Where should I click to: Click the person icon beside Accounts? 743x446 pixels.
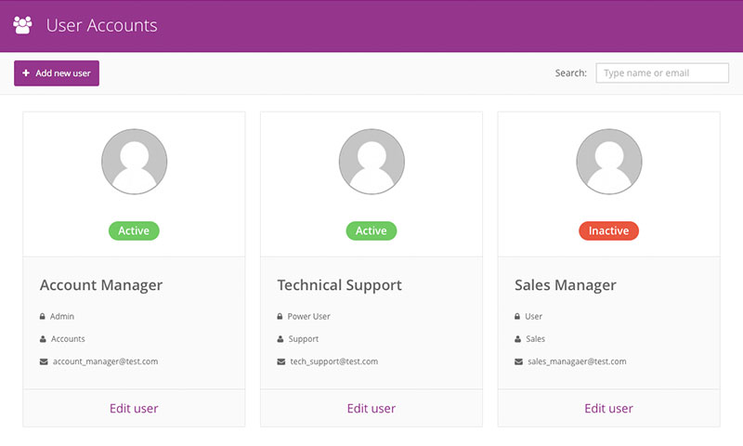tap(43, 339)
